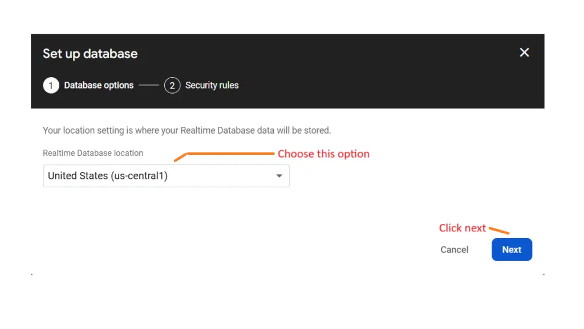The width and height of the screenshot is (584, 329).
Task: Select the Database options step label
Action: pos(99,86)
